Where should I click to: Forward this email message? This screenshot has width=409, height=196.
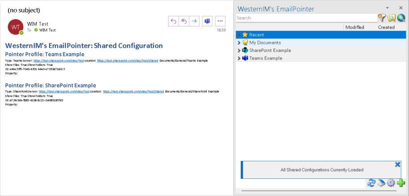pos(194,21)
